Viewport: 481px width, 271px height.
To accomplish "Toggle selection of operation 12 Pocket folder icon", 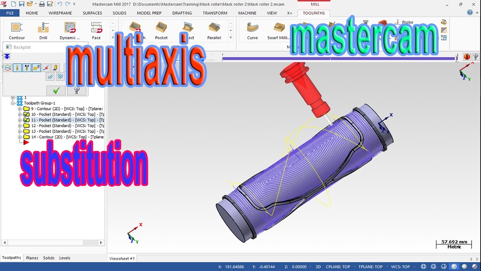I will pyautogui.click(x=26, y=126).
